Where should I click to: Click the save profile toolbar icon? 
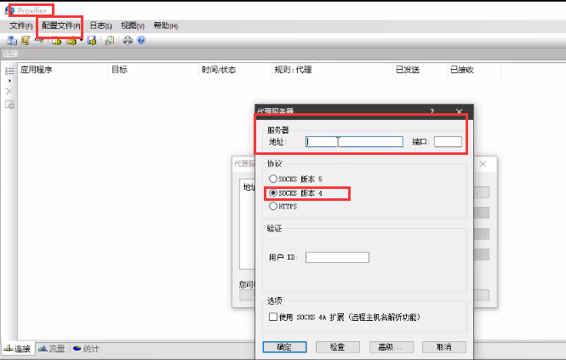pyautogui.click(x=91, y=40)
